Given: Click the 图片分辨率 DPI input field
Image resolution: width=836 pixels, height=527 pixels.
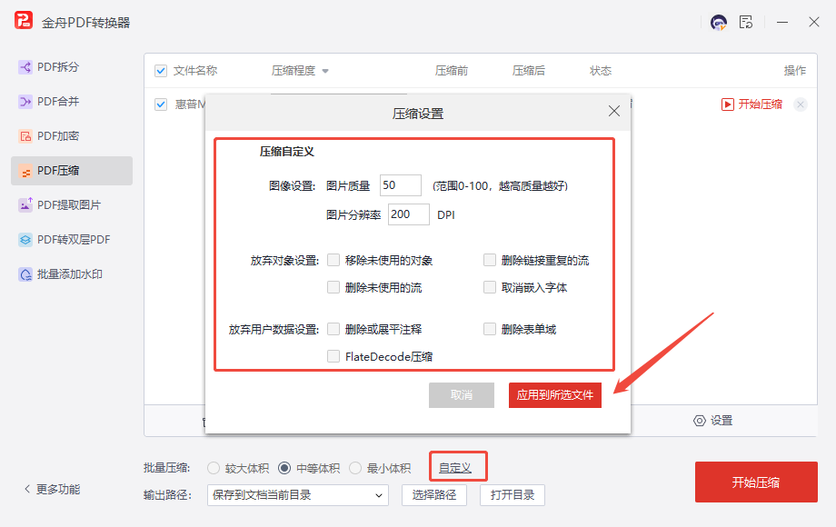Looking at the screenshot, I should coord(408,214).
